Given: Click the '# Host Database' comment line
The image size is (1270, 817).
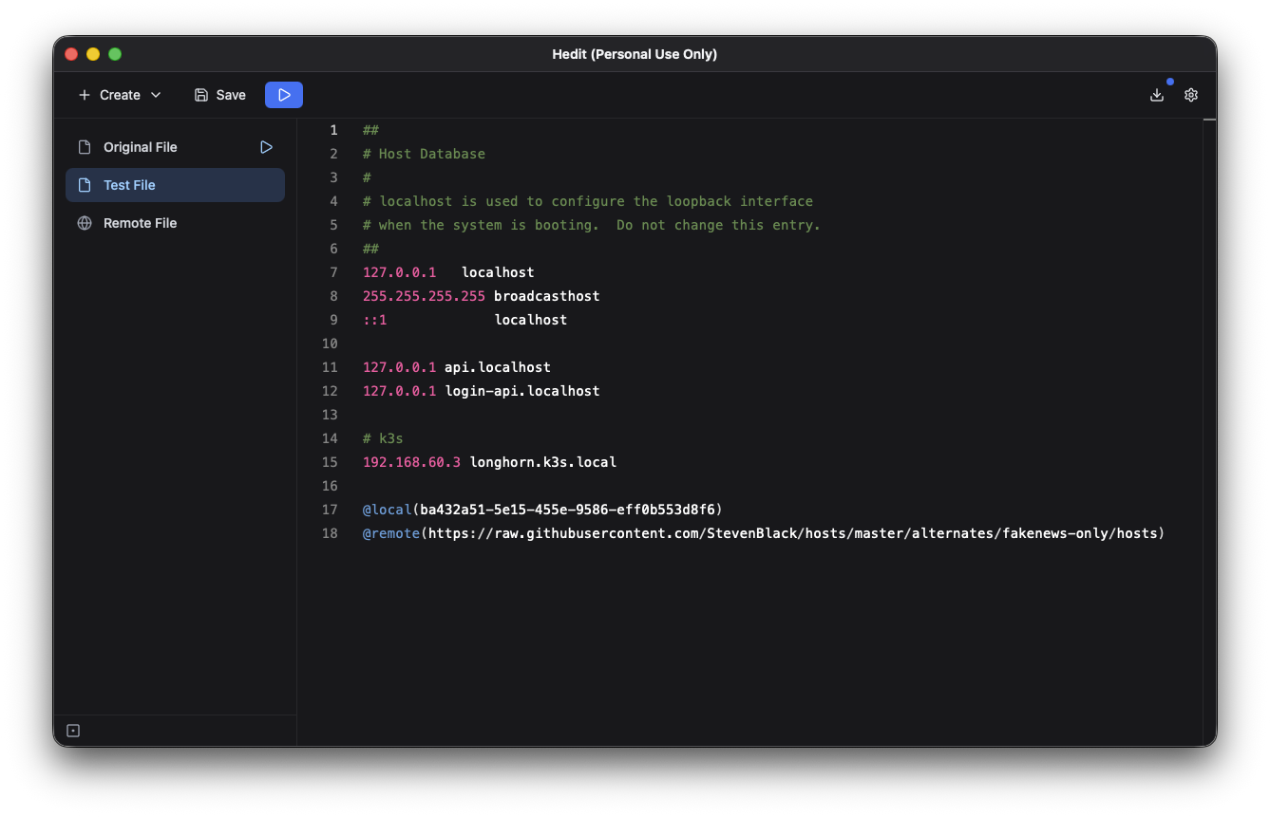Looking at the screenshot, I should coord(424,154).
